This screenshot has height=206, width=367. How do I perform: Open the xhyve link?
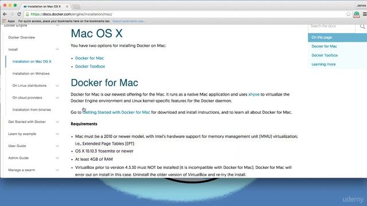pos(253,94)
